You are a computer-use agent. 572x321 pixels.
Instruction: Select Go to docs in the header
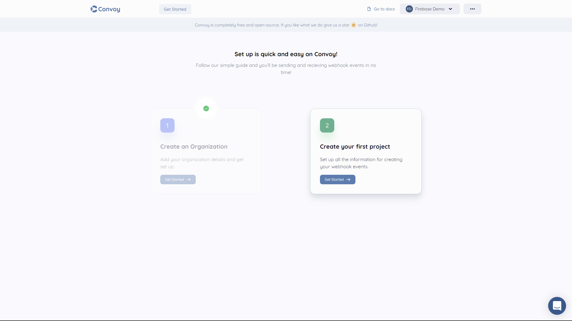(x=384, y=9)
